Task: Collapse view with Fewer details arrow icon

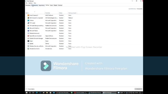Action: click(27, 89)
